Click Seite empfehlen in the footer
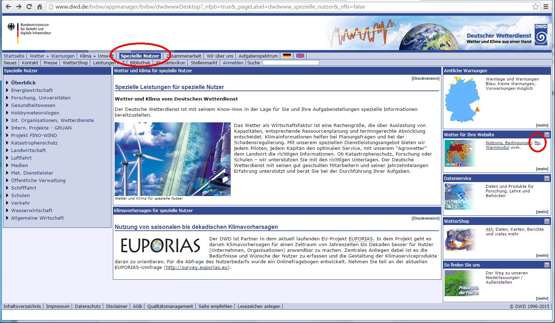The image size is (555, 323). point(215,306)
